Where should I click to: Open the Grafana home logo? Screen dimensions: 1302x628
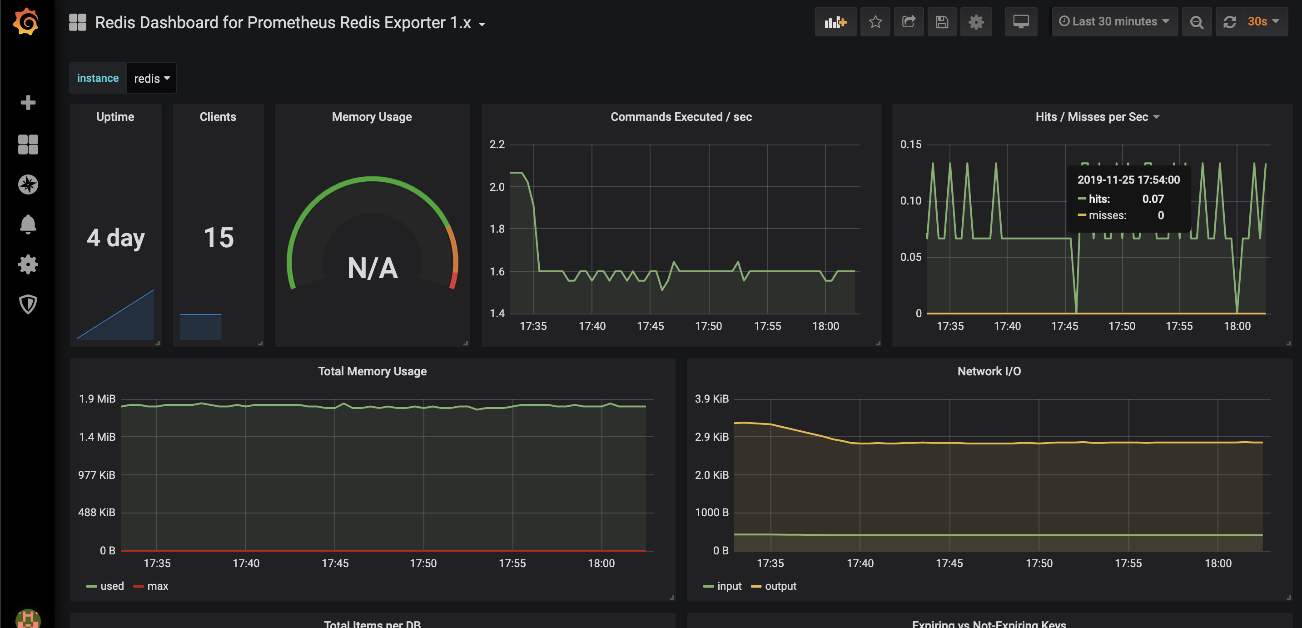[x=26, y=22]
